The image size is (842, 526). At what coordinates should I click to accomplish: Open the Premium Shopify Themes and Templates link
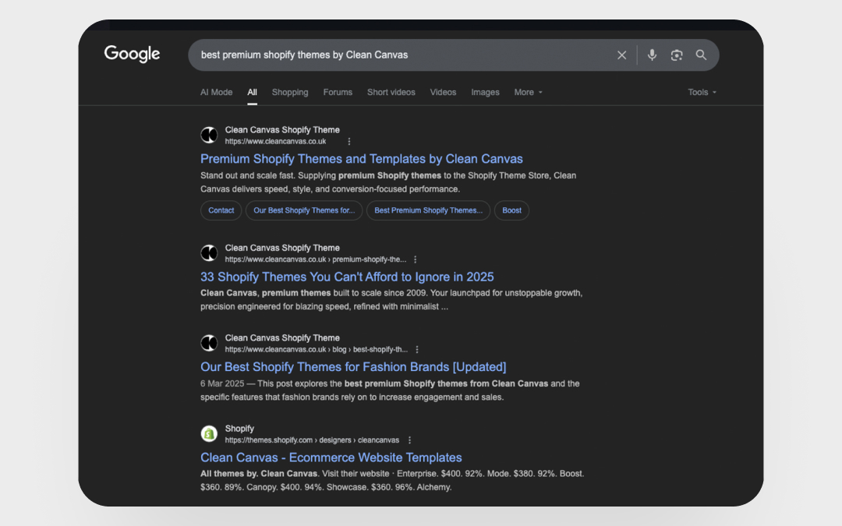(x=361, y=158)
